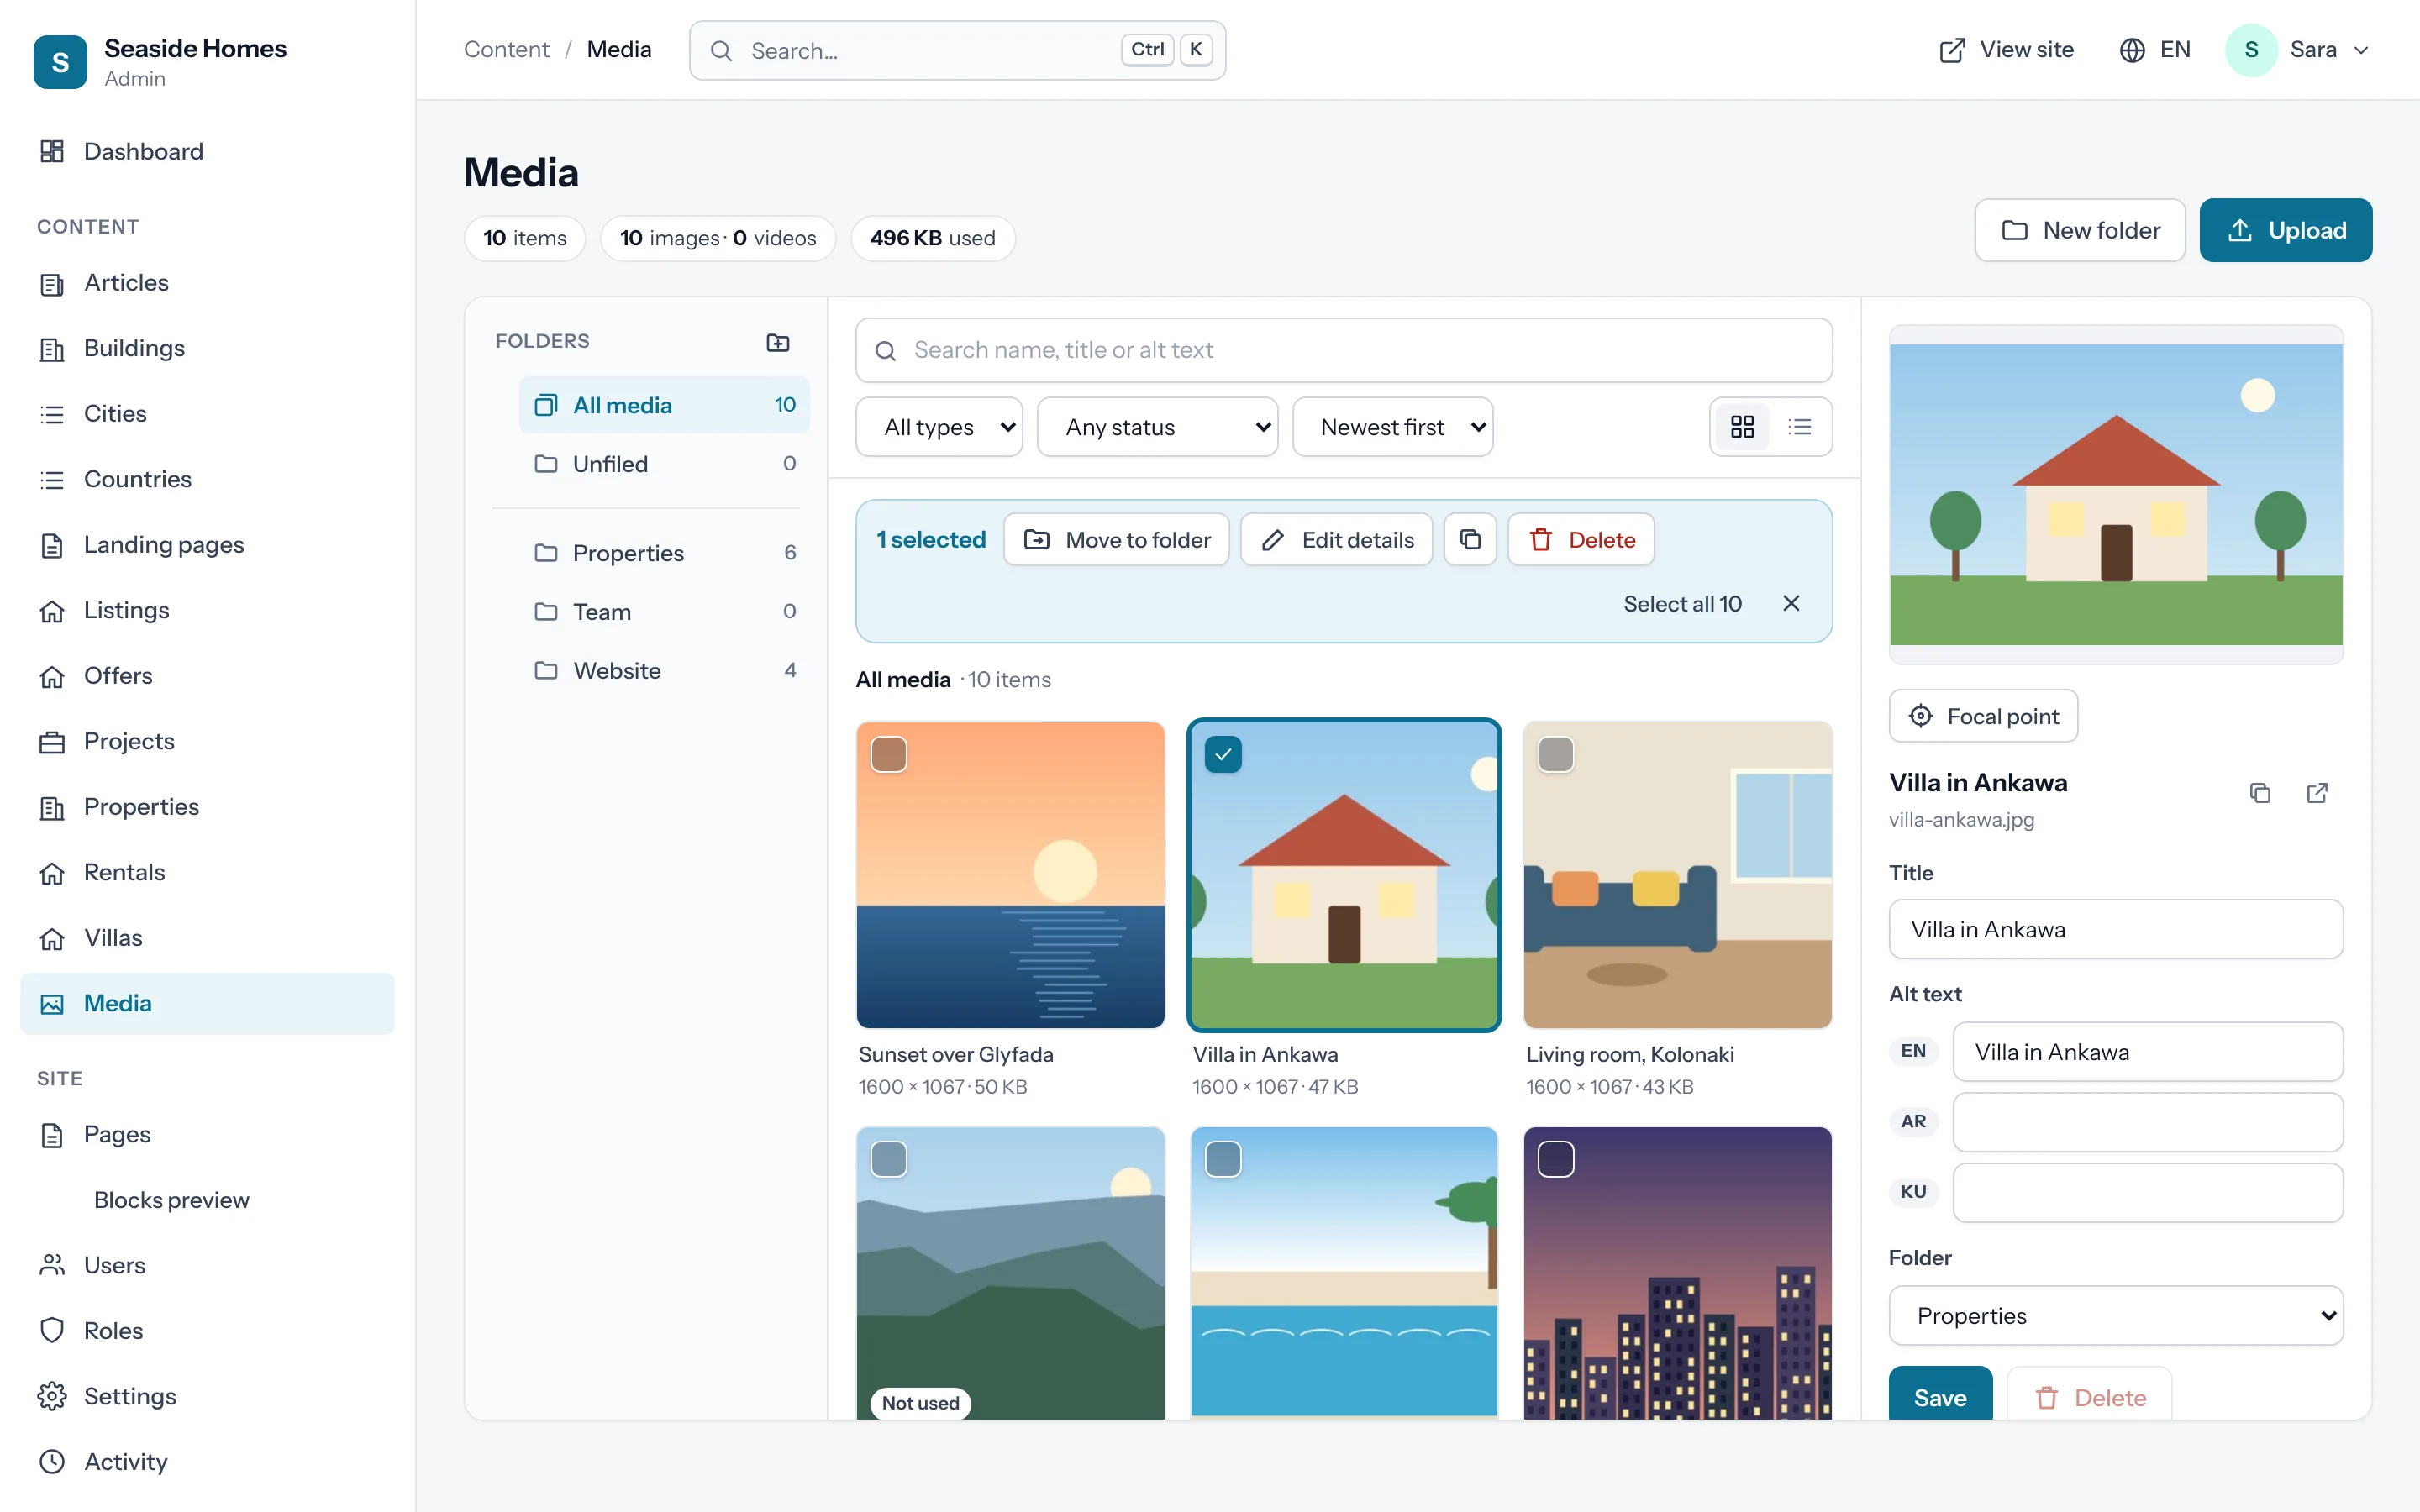Click Move to folder button
The image size is (2420, 1512).
pyautogui.click(x=1116, y=540)
